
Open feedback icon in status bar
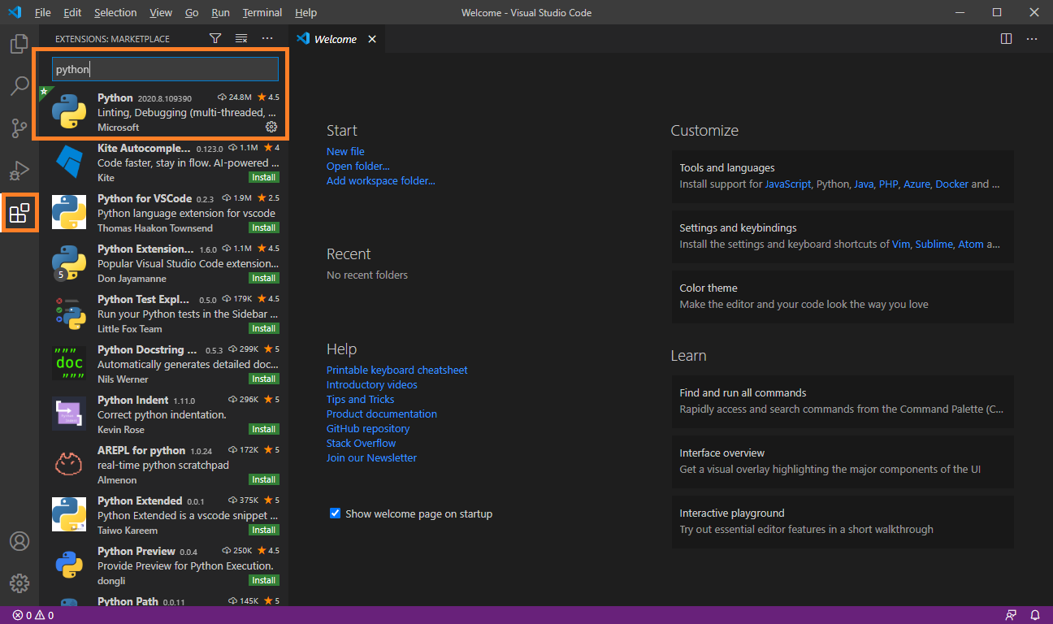[x=1011, y=615]
